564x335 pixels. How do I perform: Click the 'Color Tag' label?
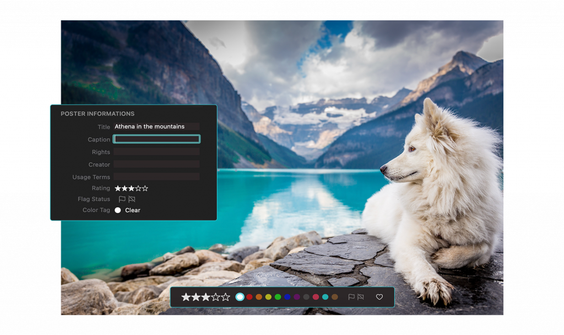pyautogui.click(x=96, y=210)
